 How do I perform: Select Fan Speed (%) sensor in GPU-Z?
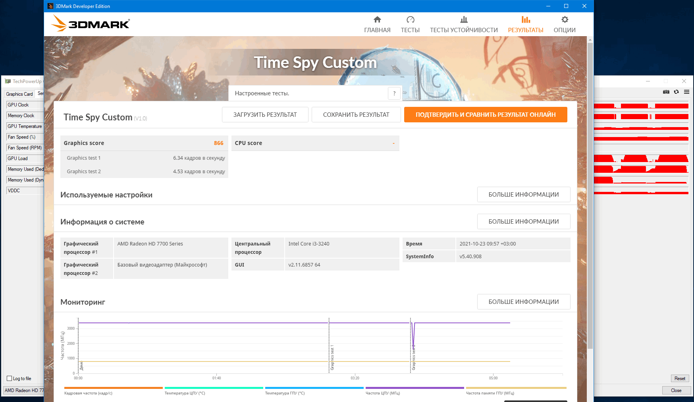pyautogui.click(x=25, y=137)
